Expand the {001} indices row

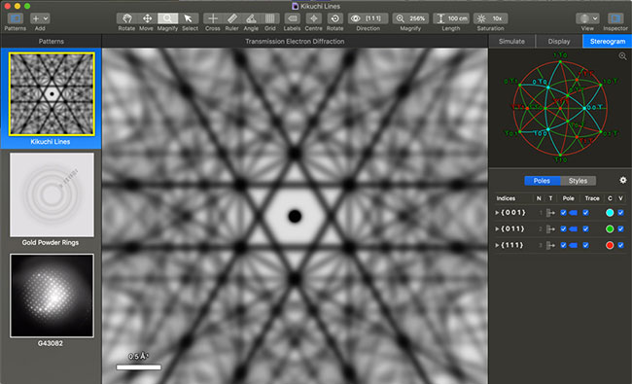pos(497,213)
